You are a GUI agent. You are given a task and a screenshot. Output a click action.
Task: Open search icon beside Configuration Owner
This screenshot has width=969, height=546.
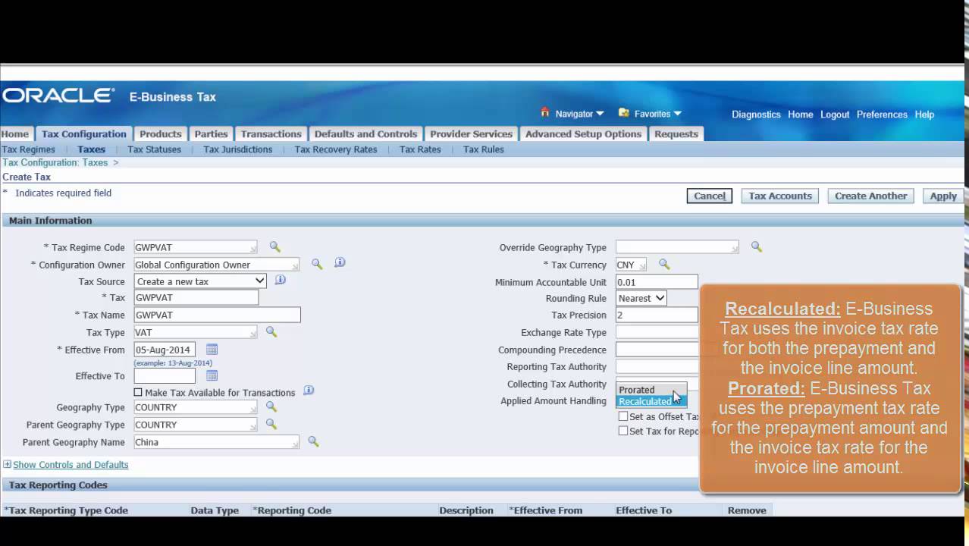point(316,264)
